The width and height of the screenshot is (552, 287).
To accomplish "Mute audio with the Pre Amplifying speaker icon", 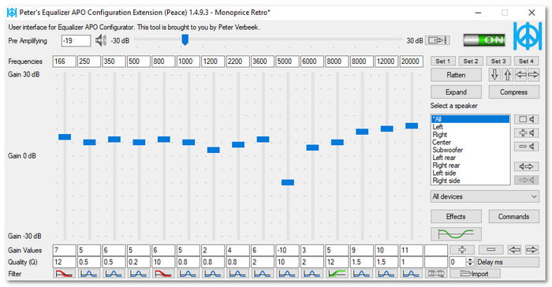I will (101, 40).
